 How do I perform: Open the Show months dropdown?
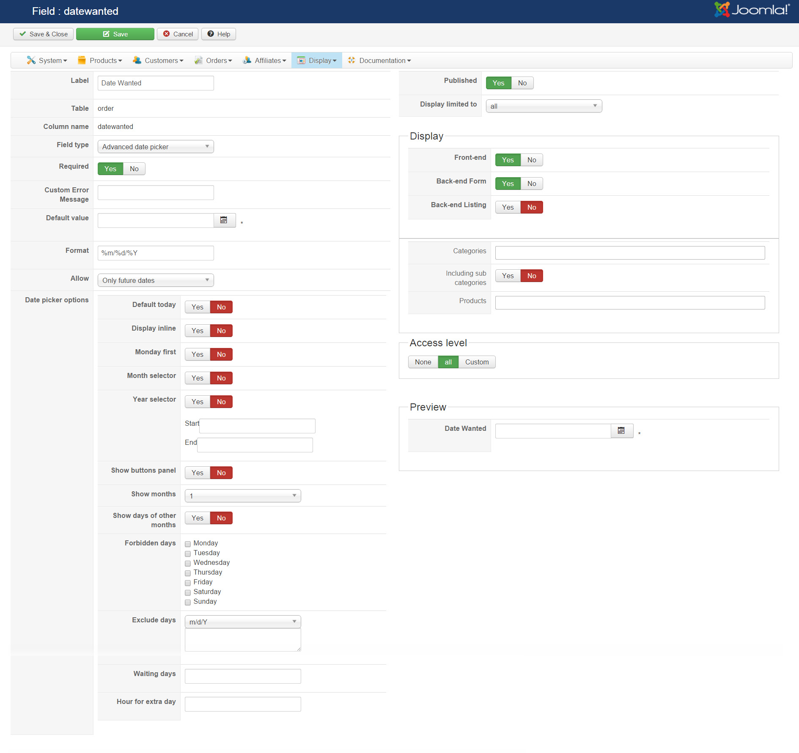click(243, 496)
